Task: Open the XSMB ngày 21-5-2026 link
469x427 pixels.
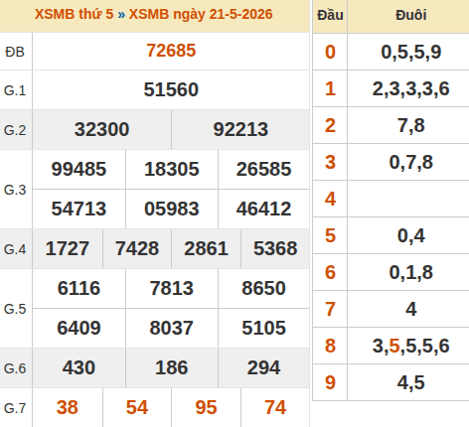Action: click(201, 15)
